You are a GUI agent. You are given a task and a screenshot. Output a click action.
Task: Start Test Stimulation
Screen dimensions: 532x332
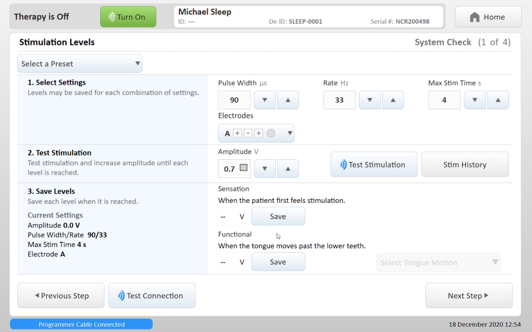tap(374, 164)
